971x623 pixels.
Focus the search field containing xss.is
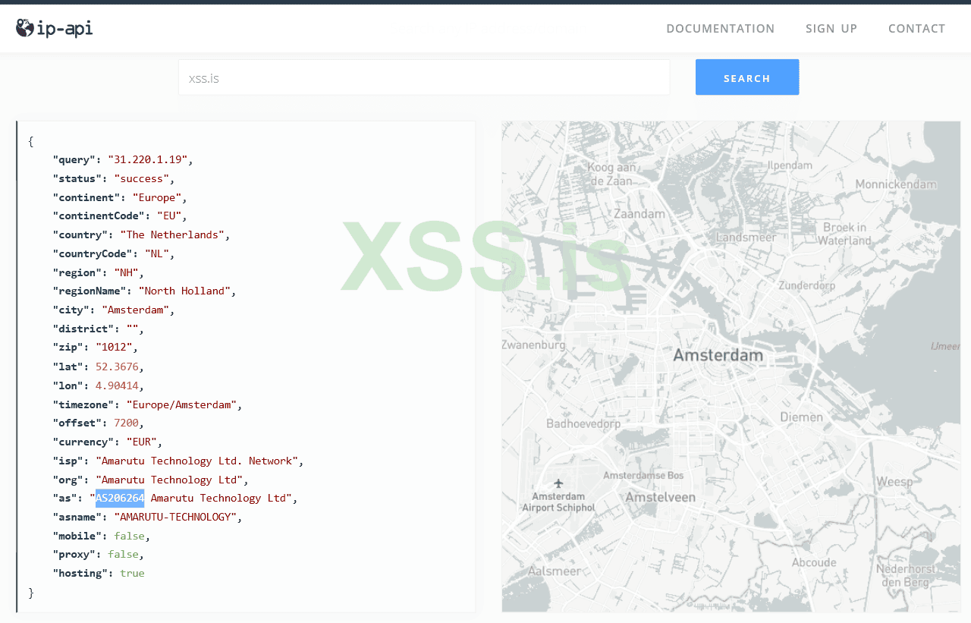(424, 77)
